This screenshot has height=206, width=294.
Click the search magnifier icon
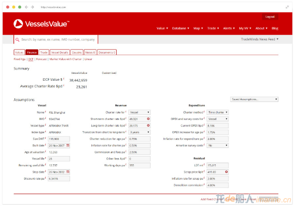tap(17, 40)
